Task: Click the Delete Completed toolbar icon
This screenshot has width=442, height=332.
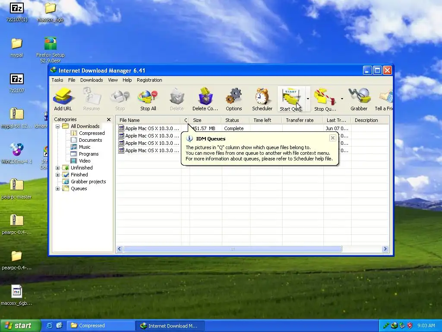Action: pos(205,99)
